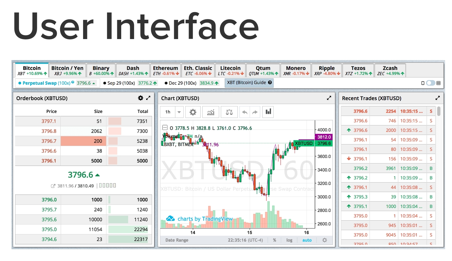Collapse the chart legend minus box
Screen dimensions: 452x261
pyautogui.click(x=165, y=128)
